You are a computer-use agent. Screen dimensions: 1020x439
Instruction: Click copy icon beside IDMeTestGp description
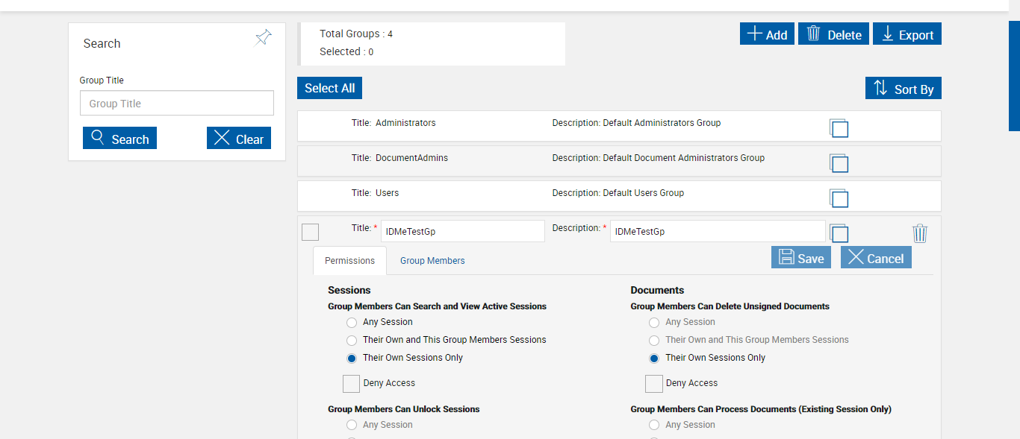coord(839,233)
